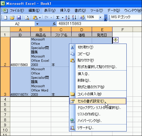Click the 発売日 header cell

click(102, 35)
